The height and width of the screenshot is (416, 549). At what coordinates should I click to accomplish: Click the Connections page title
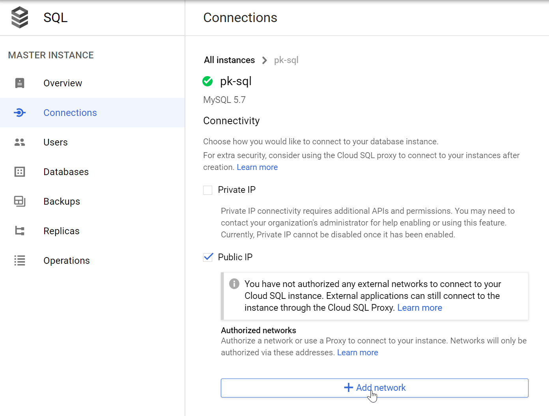240,18
